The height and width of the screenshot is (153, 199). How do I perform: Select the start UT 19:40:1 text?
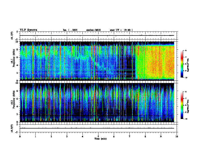[x=121, y=30]
